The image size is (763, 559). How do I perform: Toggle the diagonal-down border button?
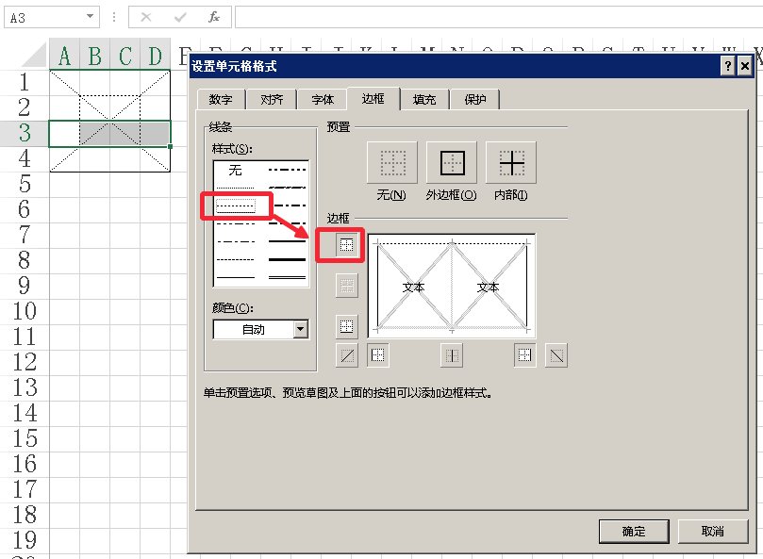coord(556,355)
